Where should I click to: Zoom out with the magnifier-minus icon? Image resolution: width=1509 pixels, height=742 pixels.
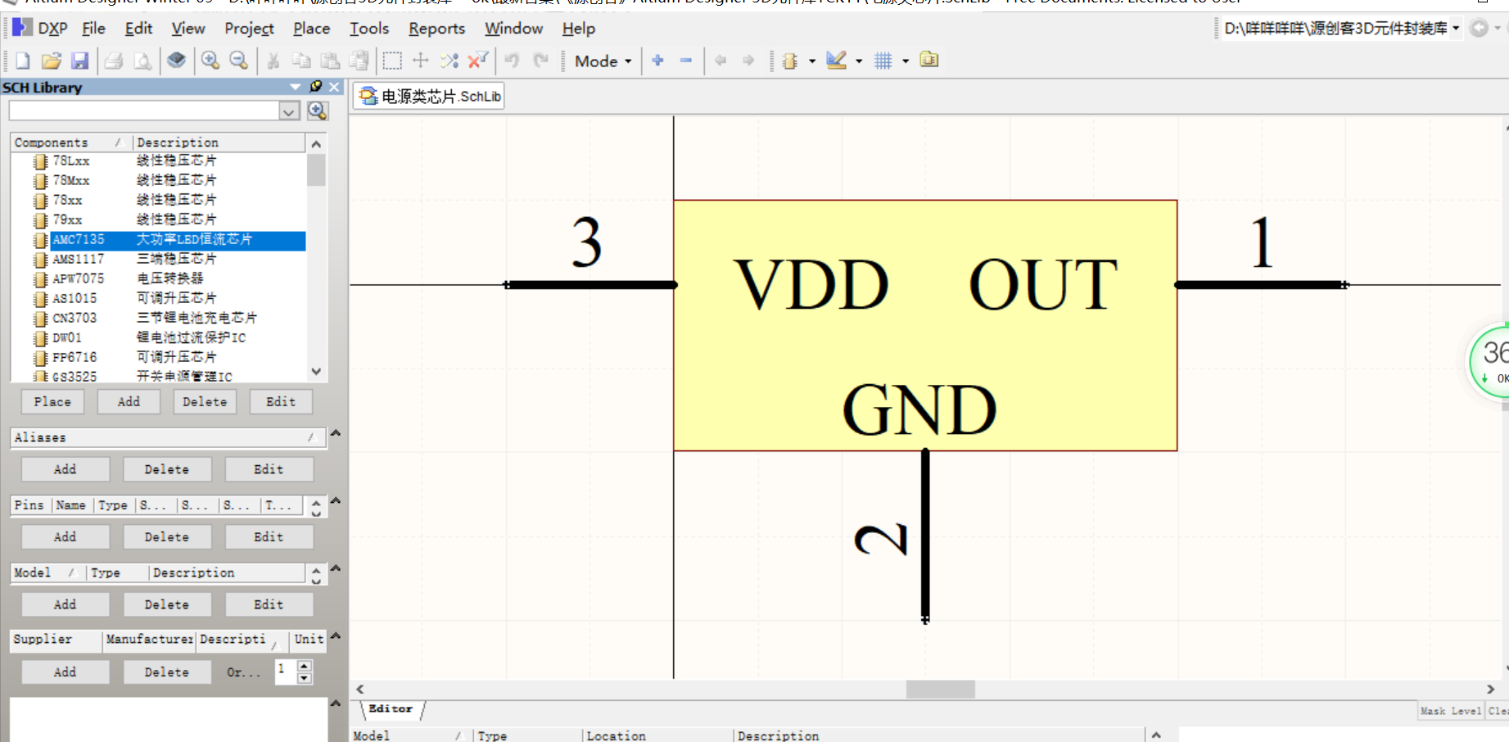[238, 61]
